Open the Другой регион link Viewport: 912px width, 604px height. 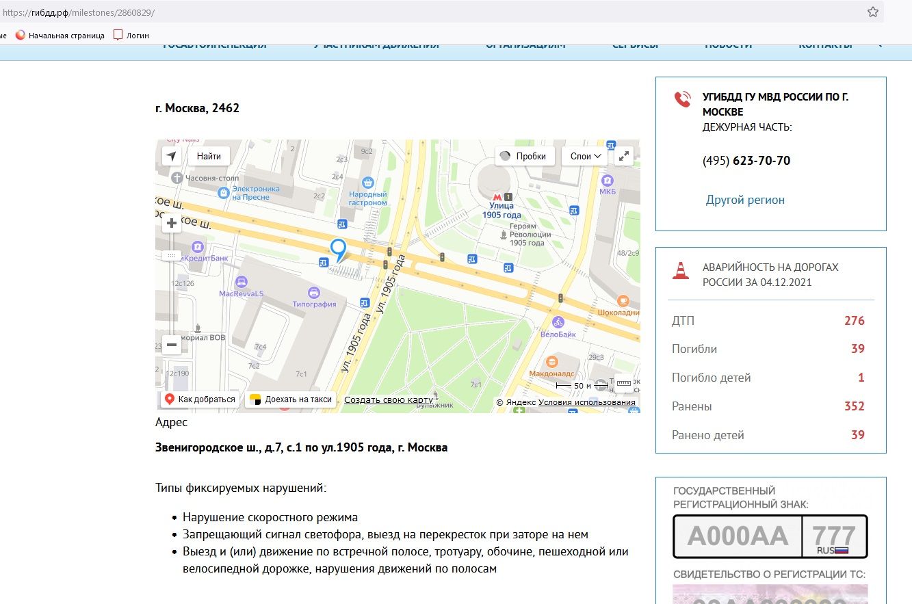tap(745, 200)
